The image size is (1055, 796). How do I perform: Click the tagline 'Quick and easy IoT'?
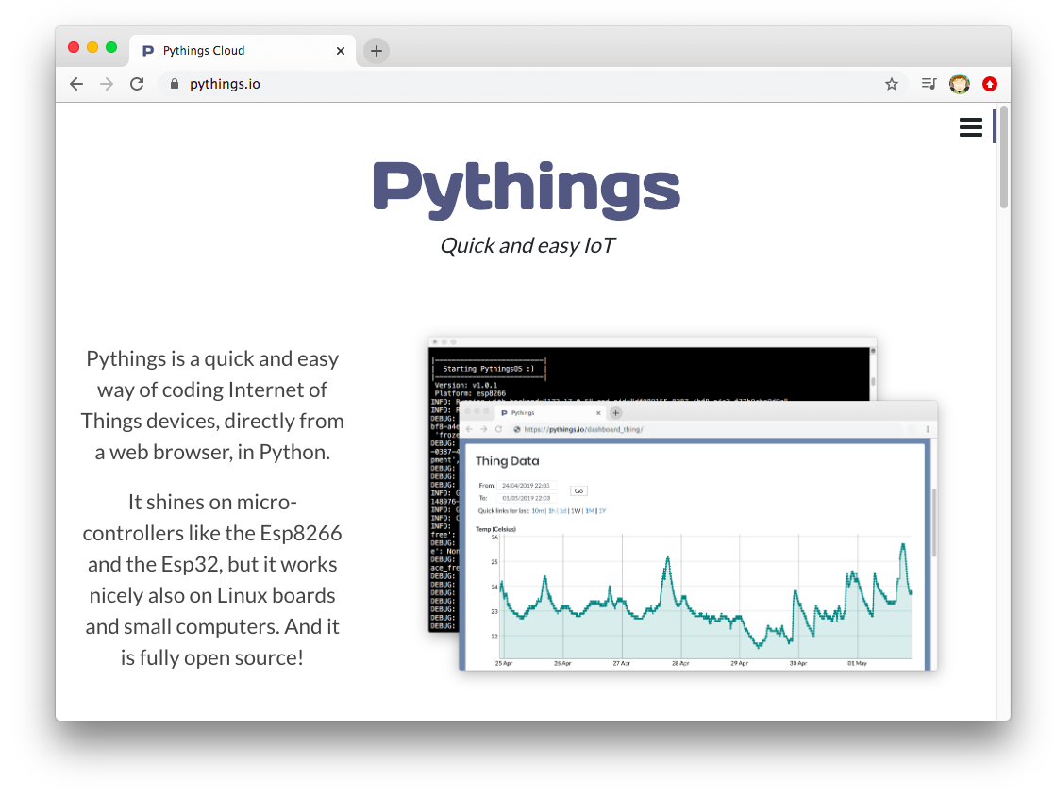527,245
